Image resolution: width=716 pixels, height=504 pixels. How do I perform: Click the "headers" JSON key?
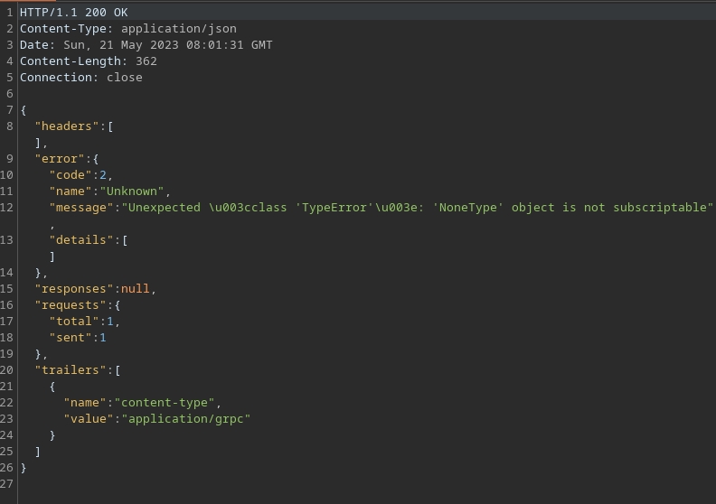click(x=67, y=126)
